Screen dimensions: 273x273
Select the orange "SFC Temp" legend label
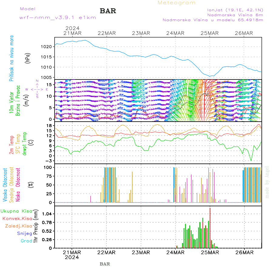(x=18, y=144)
